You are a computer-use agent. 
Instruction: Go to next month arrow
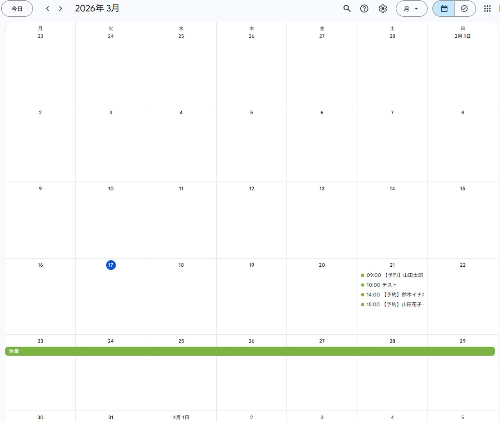(x=61, y=9)
